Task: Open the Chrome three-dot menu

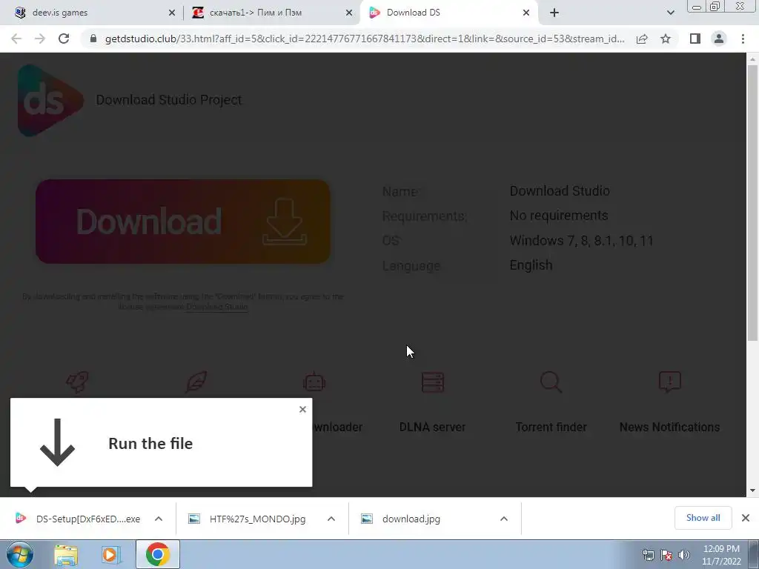Action: pyautogui.click(x=743, y=39)
